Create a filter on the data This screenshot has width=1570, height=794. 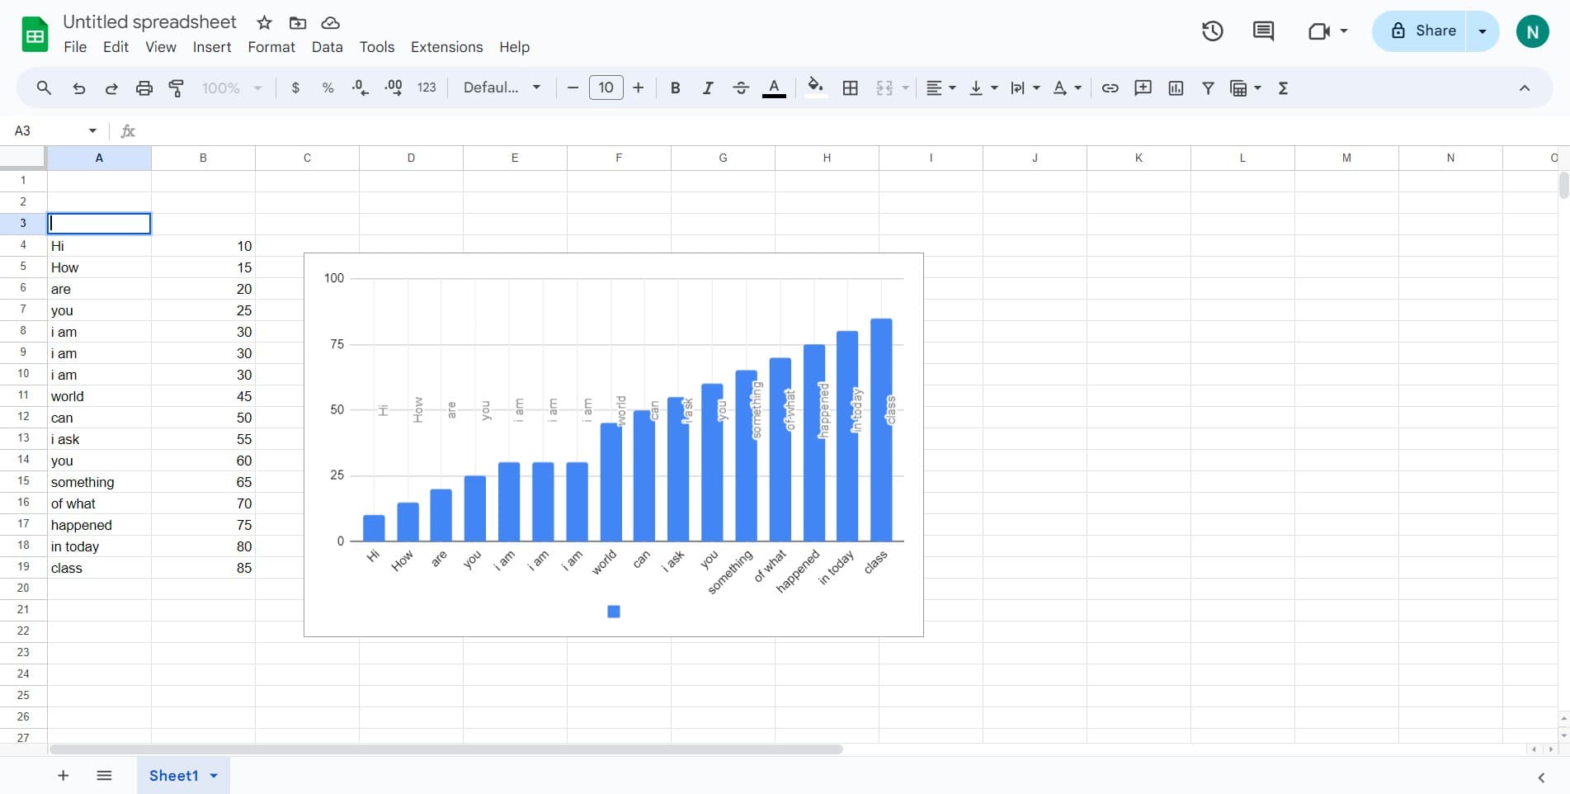coord(1207,87)
